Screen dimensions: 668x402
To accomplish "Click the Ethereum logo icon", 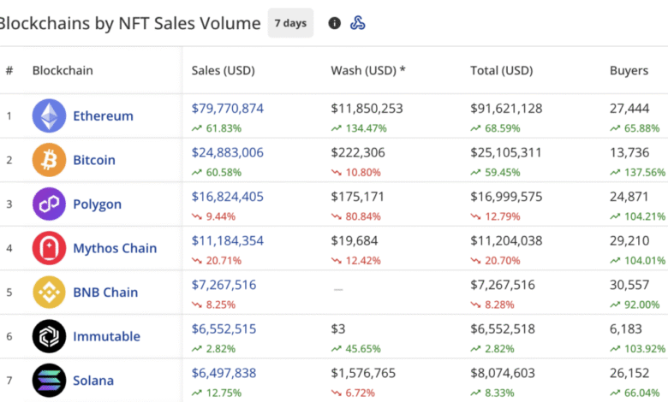I will [49, 115].
